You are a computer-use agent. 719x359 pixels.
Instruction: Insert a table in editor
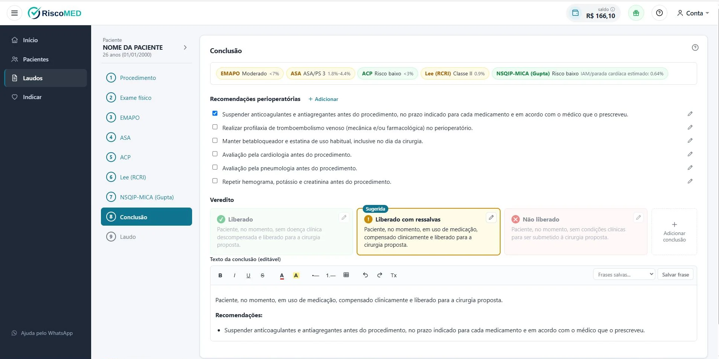click(346, 275)
